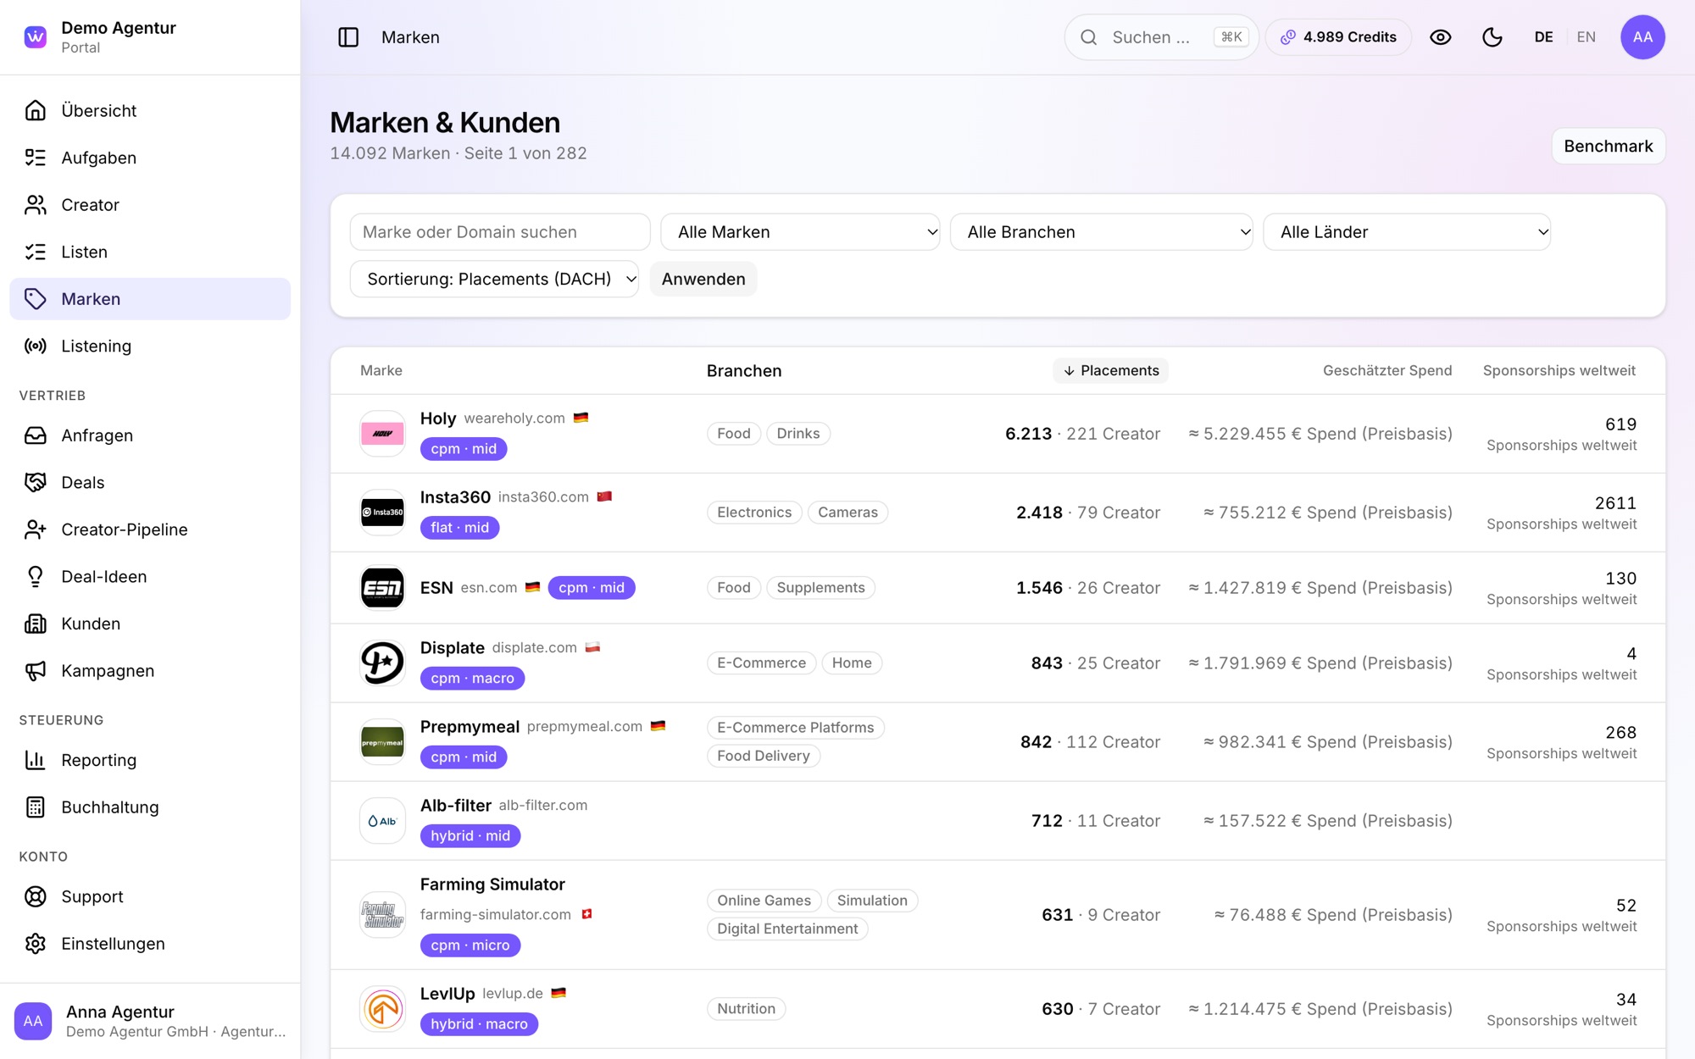
Task: Open Reporting bar chart icon
Action: 35,760
